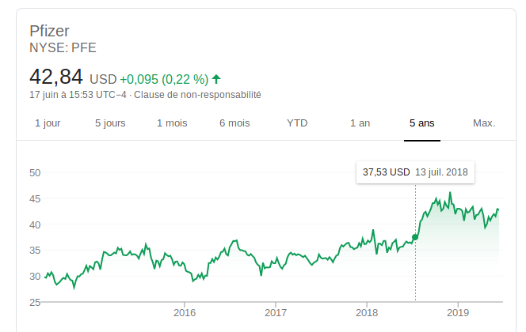This screenshot has width=526, height=332.
Task: Click the 50 label on the y-axis
Action: 34,172
